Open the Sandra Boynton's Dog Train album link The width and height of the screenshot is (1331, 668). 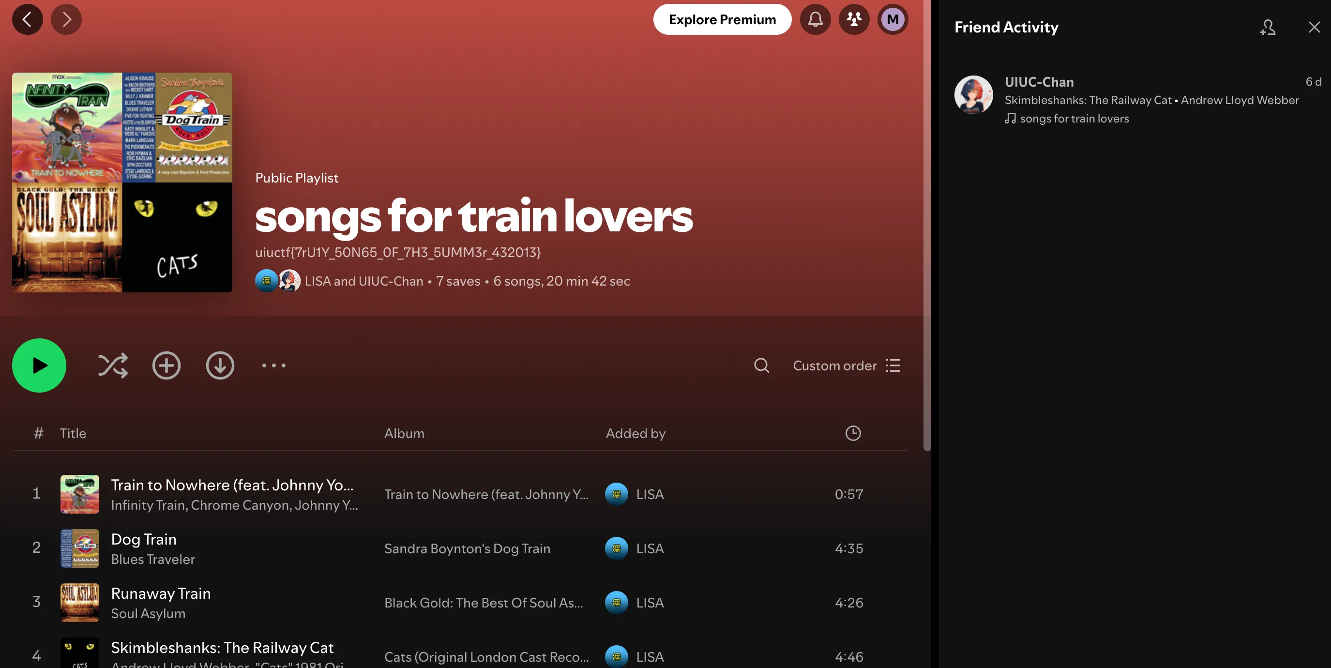[467, 548]
